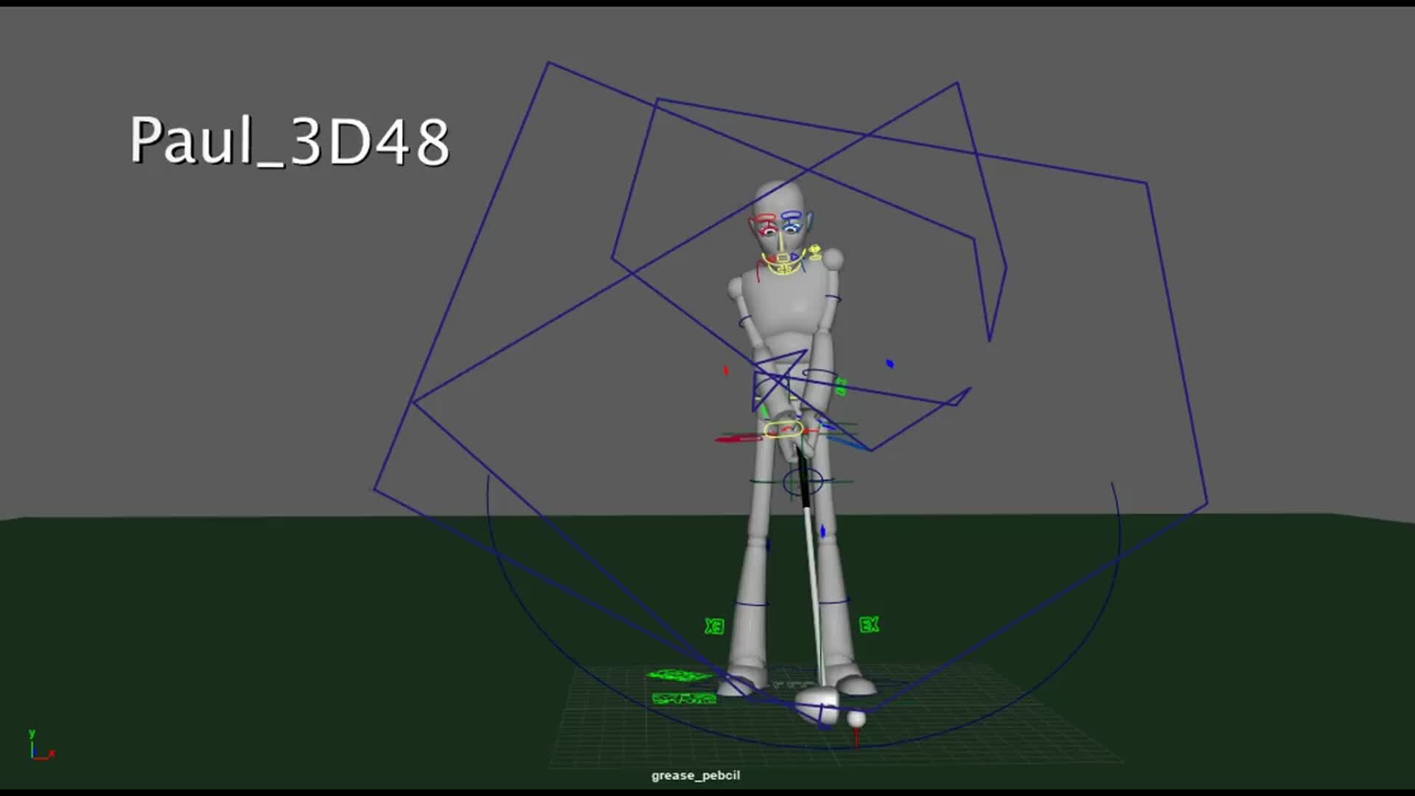Select the green EX control by right leg
This screenshot has height=796, width=1415.
870,625
